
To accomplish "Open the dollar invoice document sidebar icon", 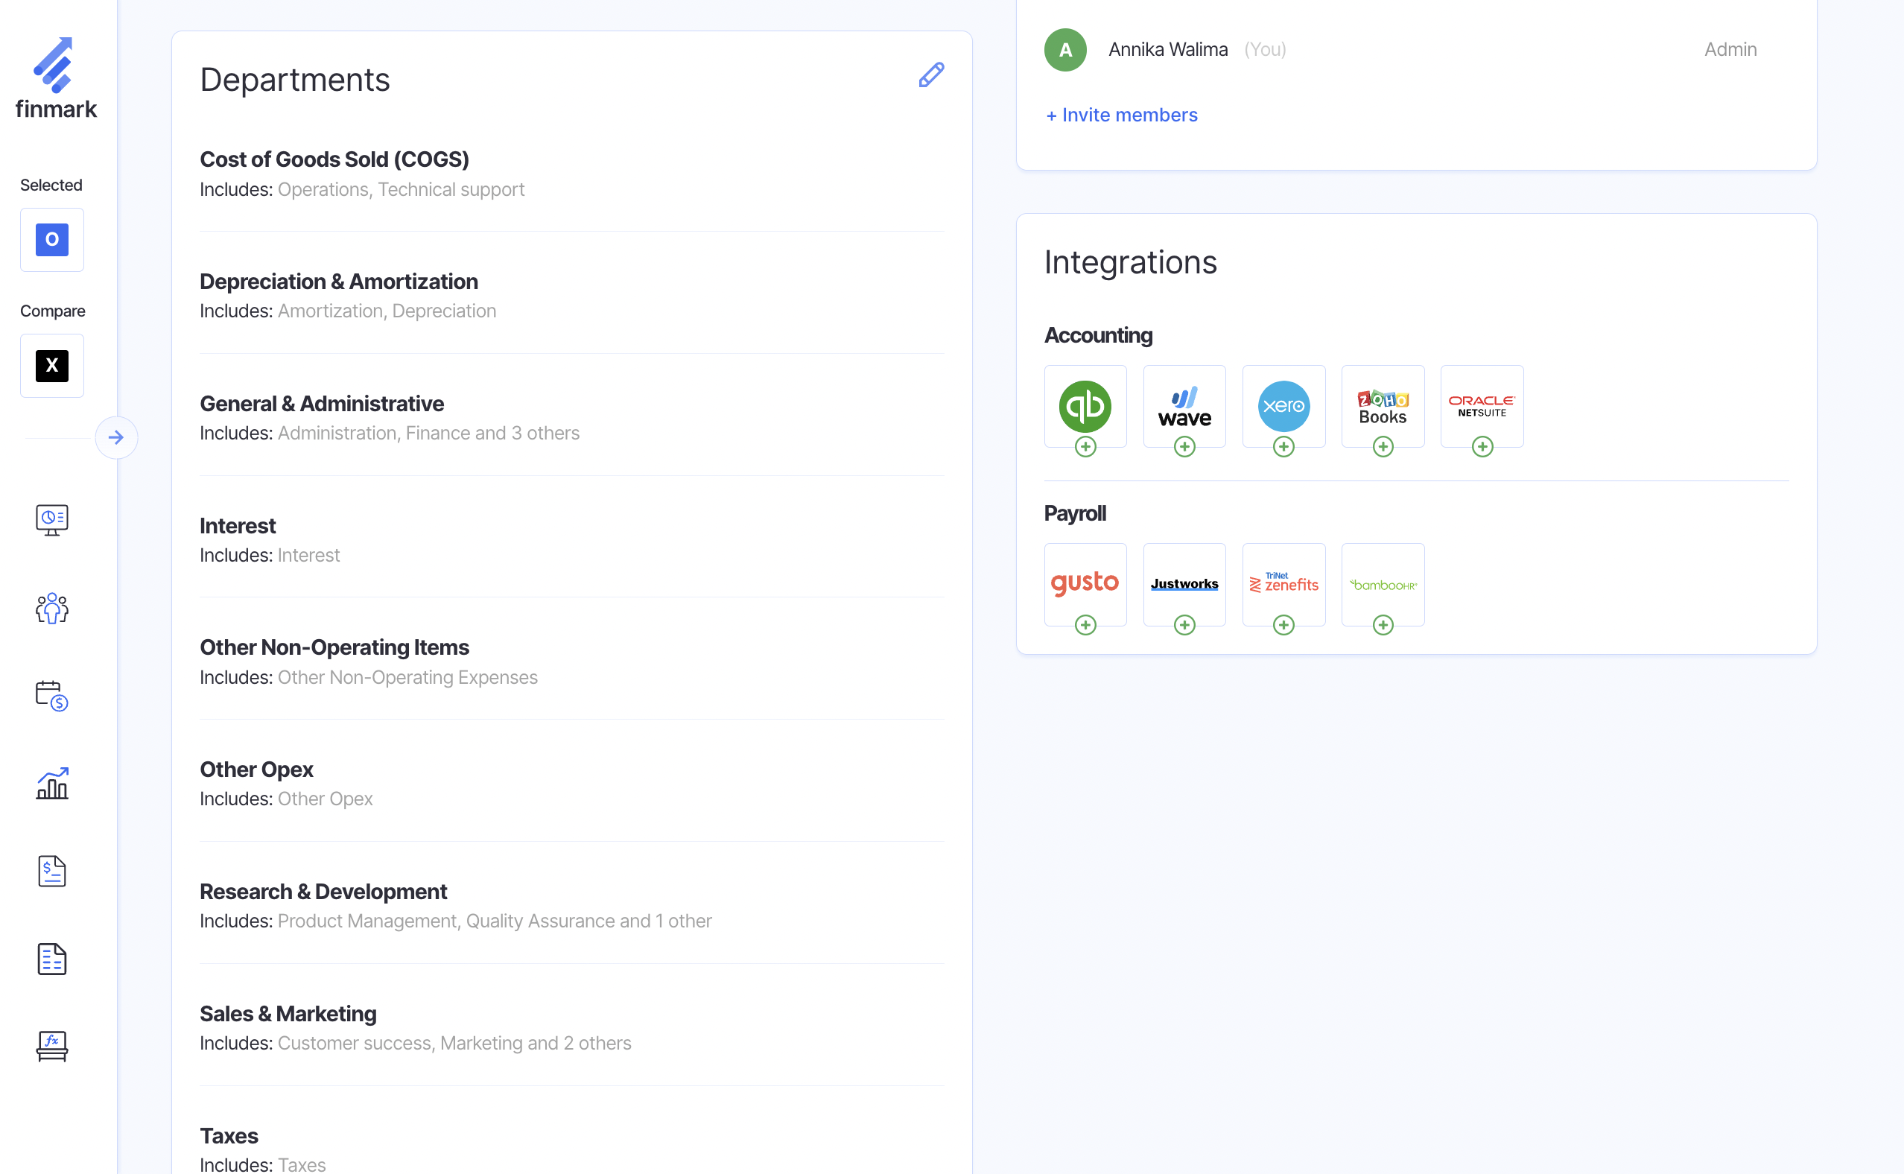I will coord(52,871).
